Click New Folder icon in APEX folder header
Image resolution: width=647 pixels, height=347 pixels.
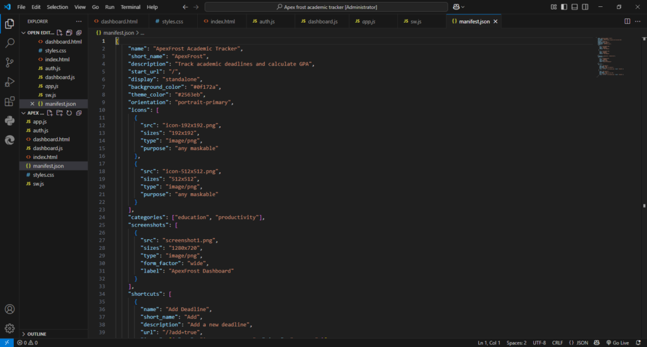click(59, 113)
